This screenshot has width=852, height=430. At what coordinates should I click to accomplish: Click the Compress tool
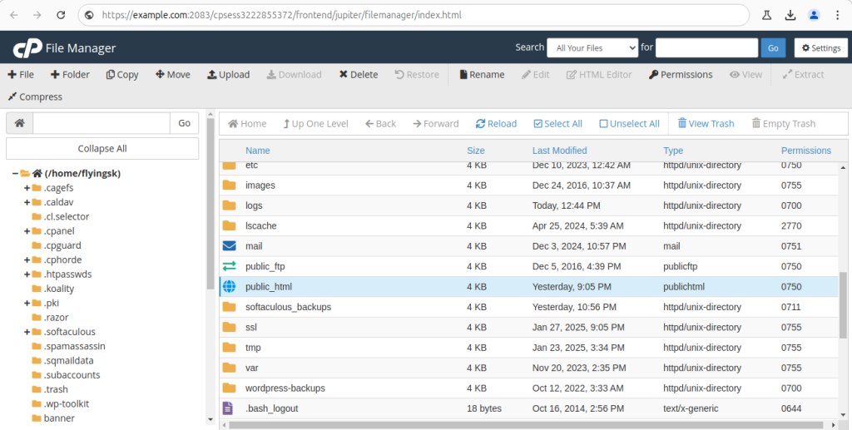click(x=35, y=96)
